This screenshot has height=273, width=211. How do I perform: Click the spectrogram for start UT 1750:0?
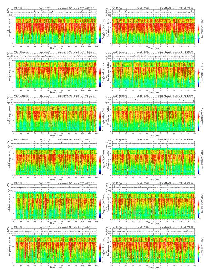tap(153, 249)
